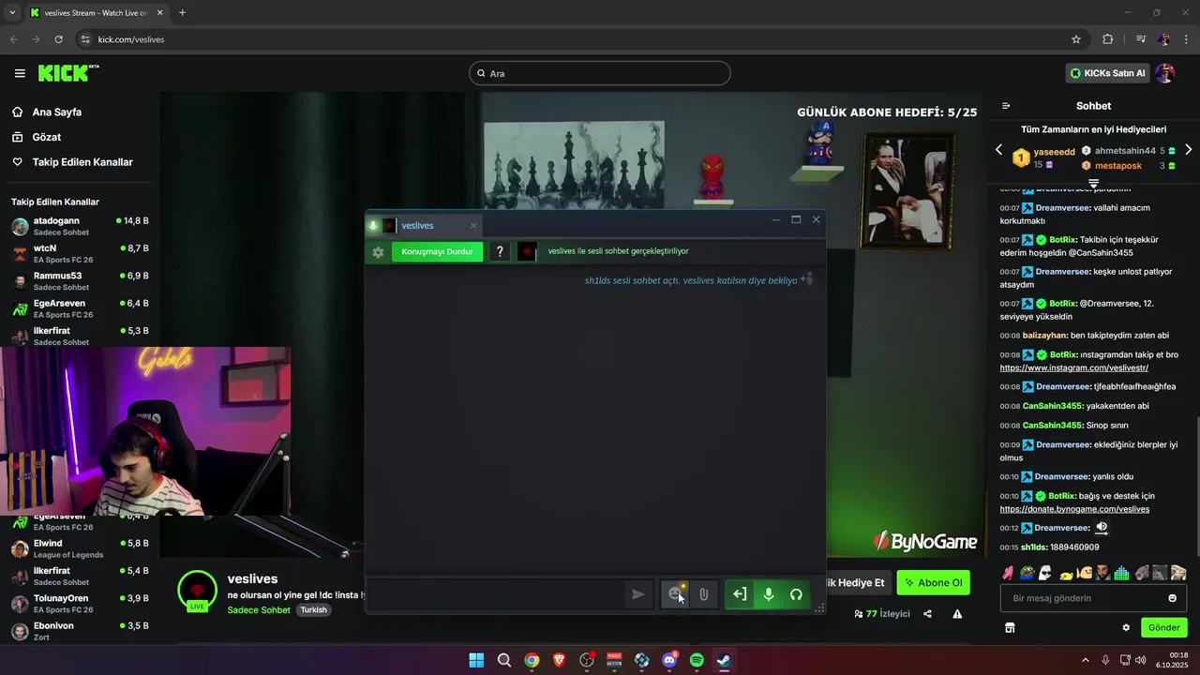Open Takip Edilen Kanallar sidebar item
The image size is (1200, 675).
pyautogui.click(x=82, y=162)
